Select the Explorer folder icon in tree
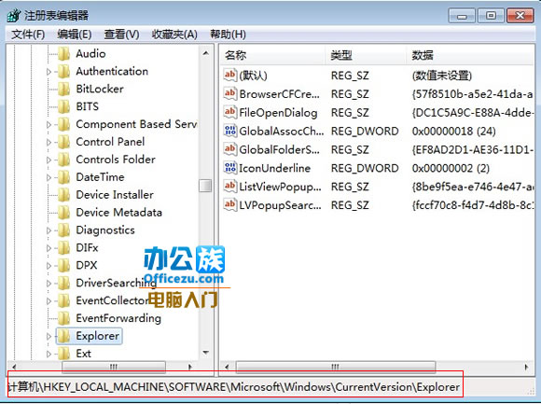 point(63,336)
